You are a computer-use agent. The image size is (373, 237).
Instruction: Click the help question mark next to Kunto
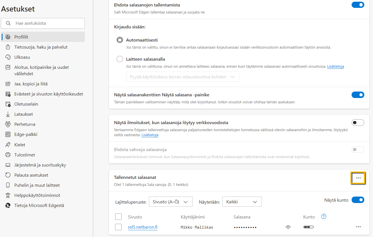324,217
